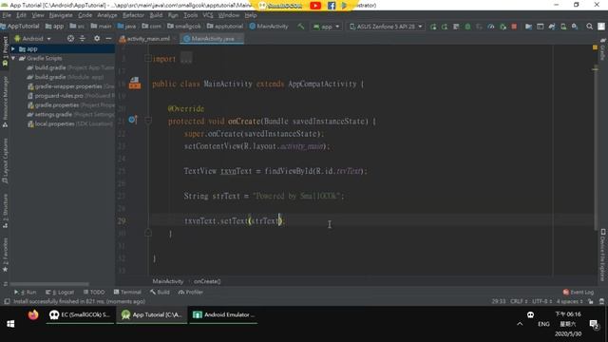
Task: Open the Event Log button
Action: [x=579, y=292]
